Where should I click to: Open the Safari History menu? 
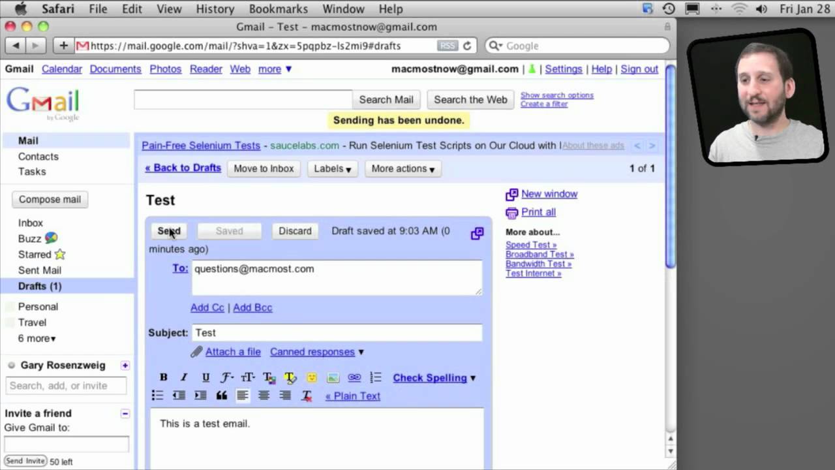click(215, 9)
